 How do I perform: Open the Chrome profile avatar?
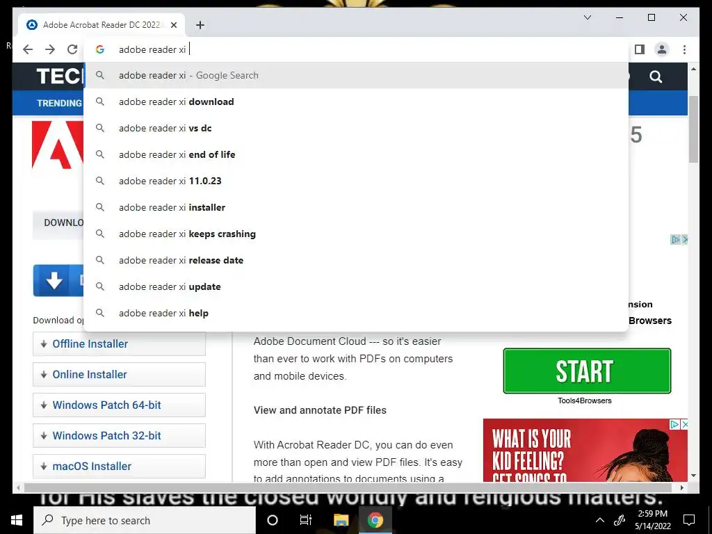coord(662,49)
